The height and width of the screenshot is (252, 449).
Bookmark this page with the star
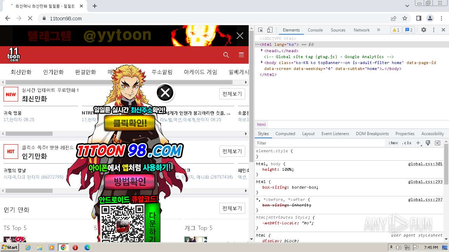coord(405,18)
